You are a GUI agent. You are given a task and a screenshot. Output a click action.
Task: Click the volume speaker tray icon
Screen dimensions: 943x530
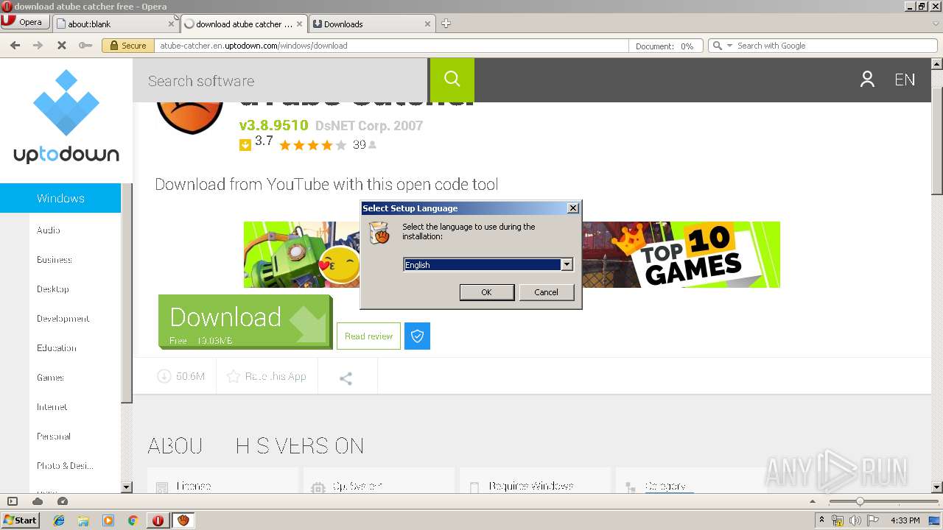click(x=855, y=520)
